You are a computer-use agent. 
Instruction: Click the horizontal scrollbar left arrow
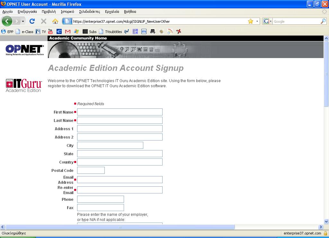pos(3,227)
